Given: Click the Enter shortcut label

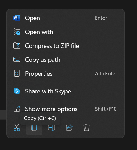Looking at the screenshot, I should (x=101, y=18).
